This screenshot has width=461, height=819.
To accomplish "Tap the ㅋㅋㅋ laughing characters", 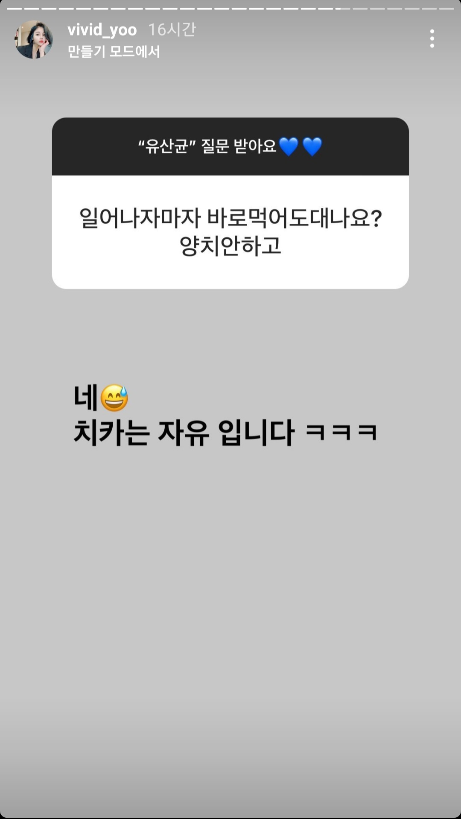I will pyautogui.click(x=341, y=432).
